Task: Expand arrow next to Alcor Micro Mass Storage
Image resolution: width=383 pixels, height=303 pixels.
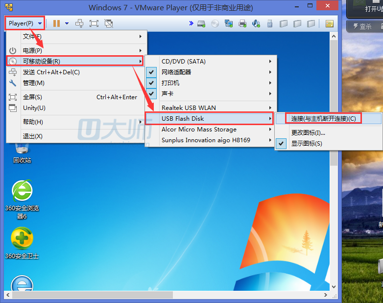Action: coord(270,129)
